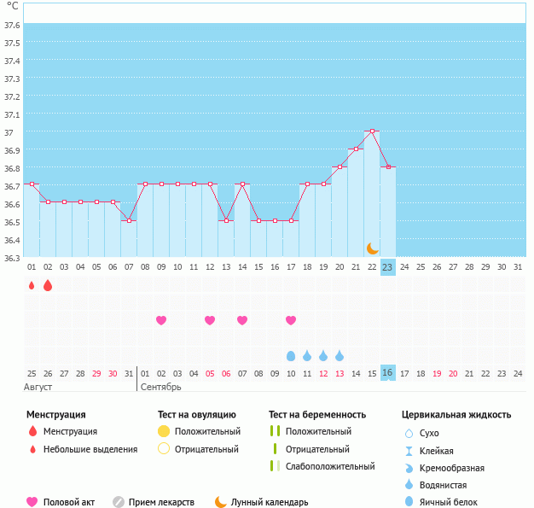Click the watery fluid drop on September 13
Viewport: 534px width, 508px height.
tap(340, 356)
